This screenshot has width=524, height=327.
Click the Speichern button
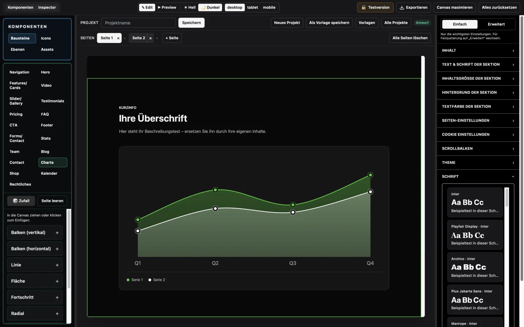click(191, 23)
